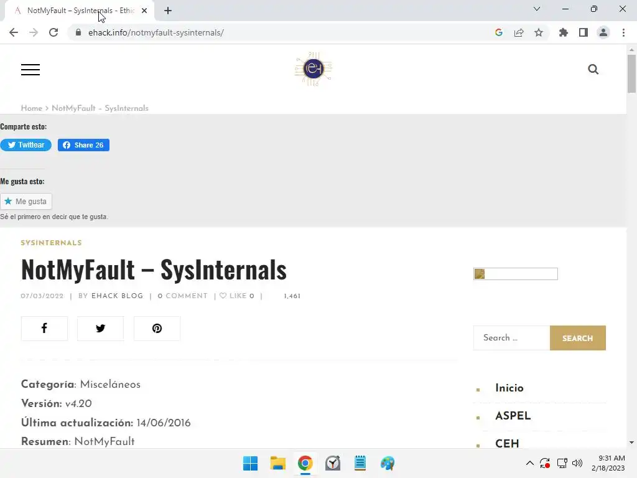Click the Facebook Share 26 button
The width and height of the screenshot is (637, 478).
pos(83,145)
